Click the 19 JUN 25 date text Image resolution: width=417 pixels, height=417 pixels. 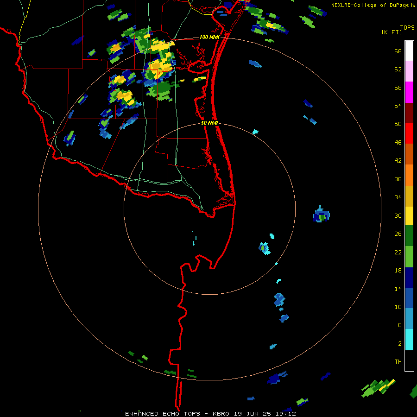(x=253, y=414)
